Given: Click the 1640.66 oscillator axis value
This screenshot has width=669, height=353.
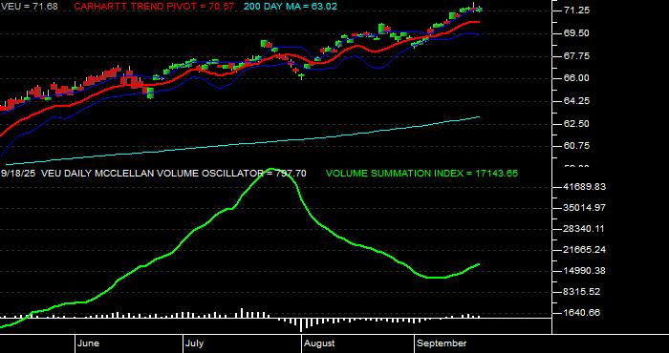Looking at the screenshot, I should pos(582,313).
